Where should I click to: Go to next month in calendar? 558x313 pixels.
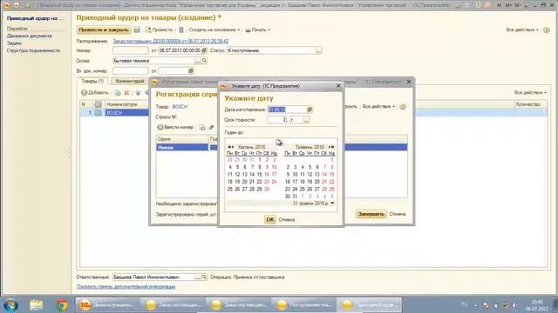(331, 147)
